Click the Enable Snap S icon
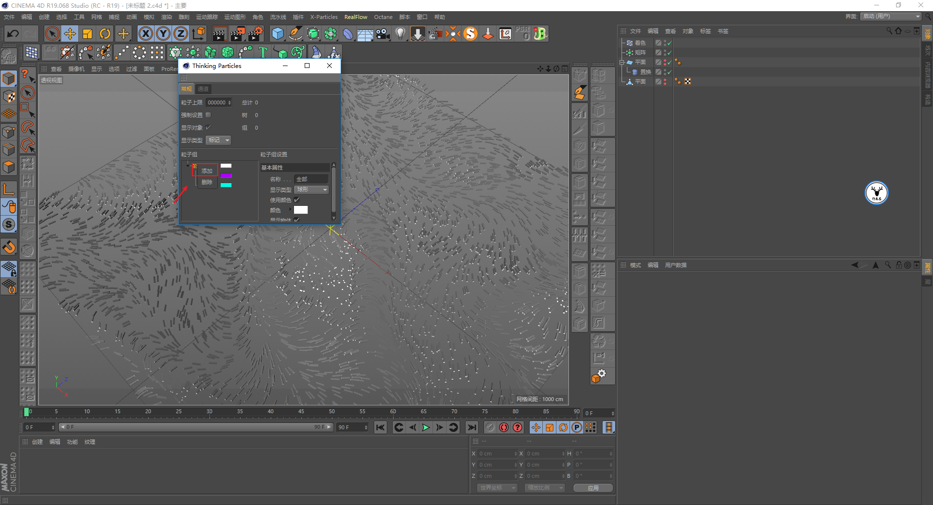 point(9,224)
